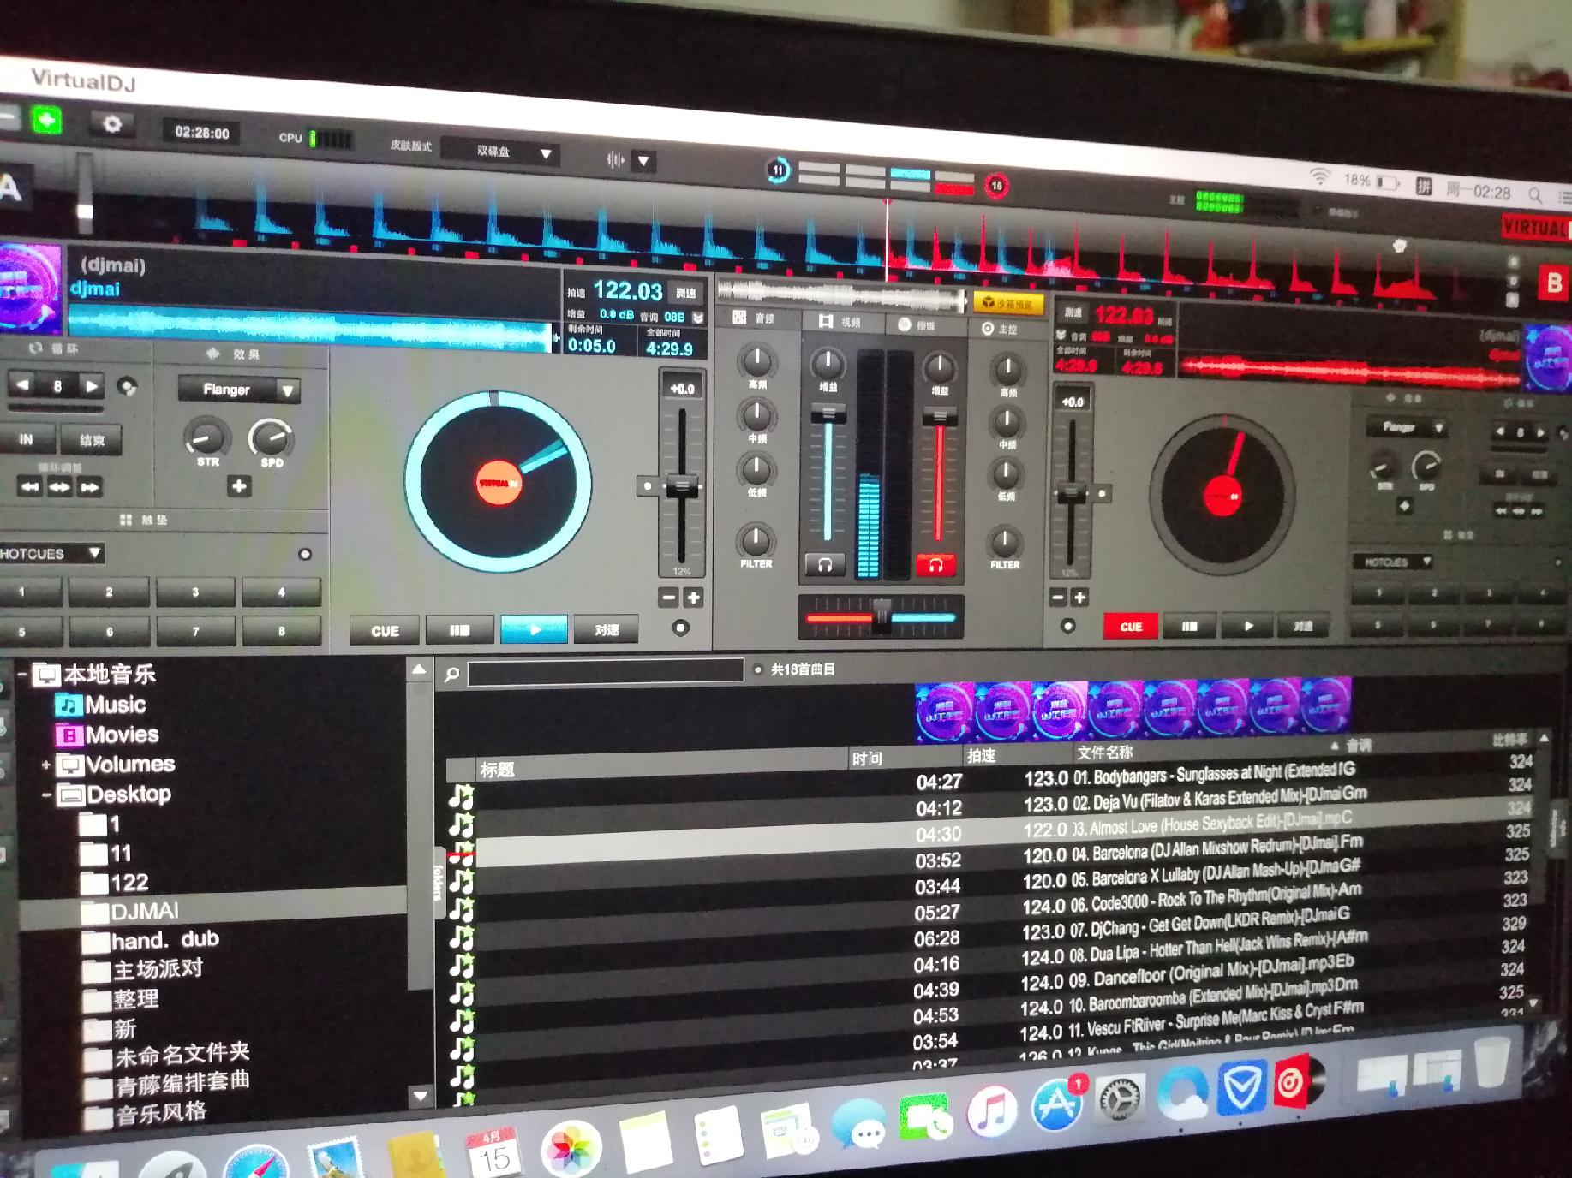Click deck A loop 结束 button
The image size is (1572, 1178).
[92, 441]
